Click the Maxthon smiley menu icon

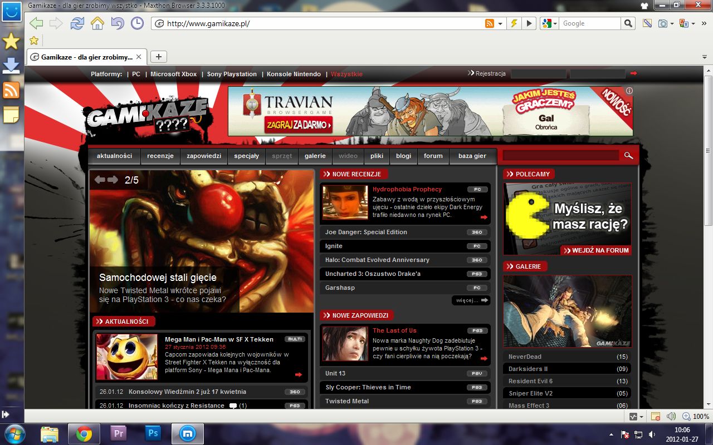(11, 11)
